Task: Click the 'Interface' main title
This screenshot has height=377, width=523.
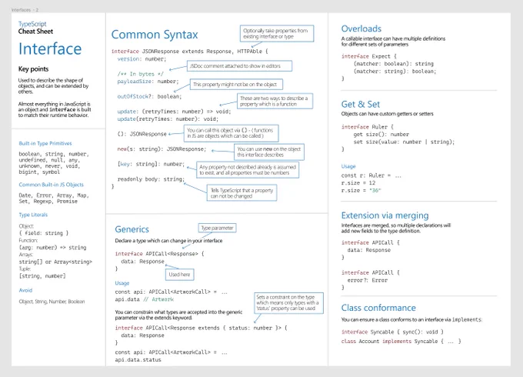Action: [50, 48]
